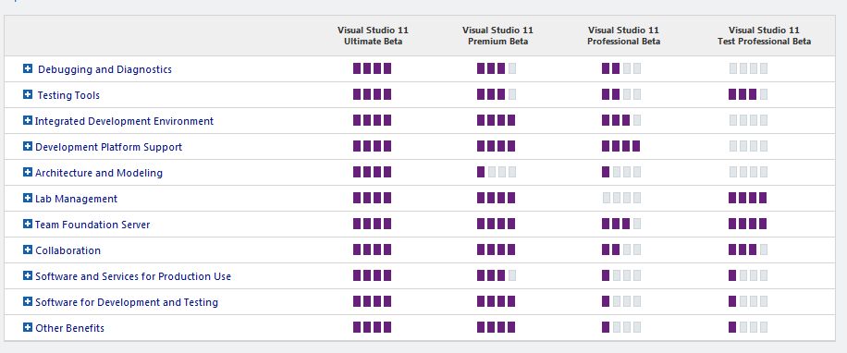This screenshot has height=353, width=847.
Task: Open the Other Benefits link
Action: pos(69,328)
